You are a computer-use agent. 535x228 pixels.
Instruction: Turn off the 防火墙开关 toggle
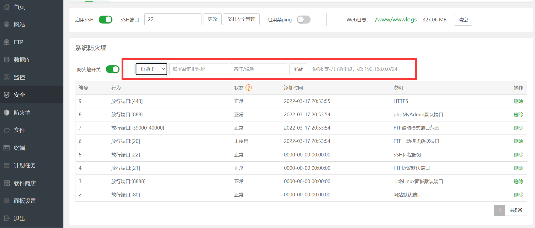pos(113,69)
